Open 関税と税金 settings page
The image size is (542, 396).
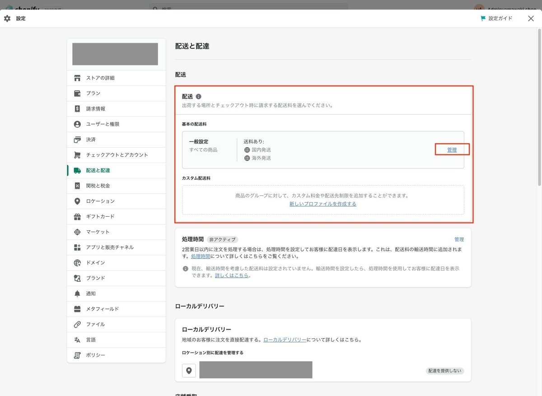[117, 186]
